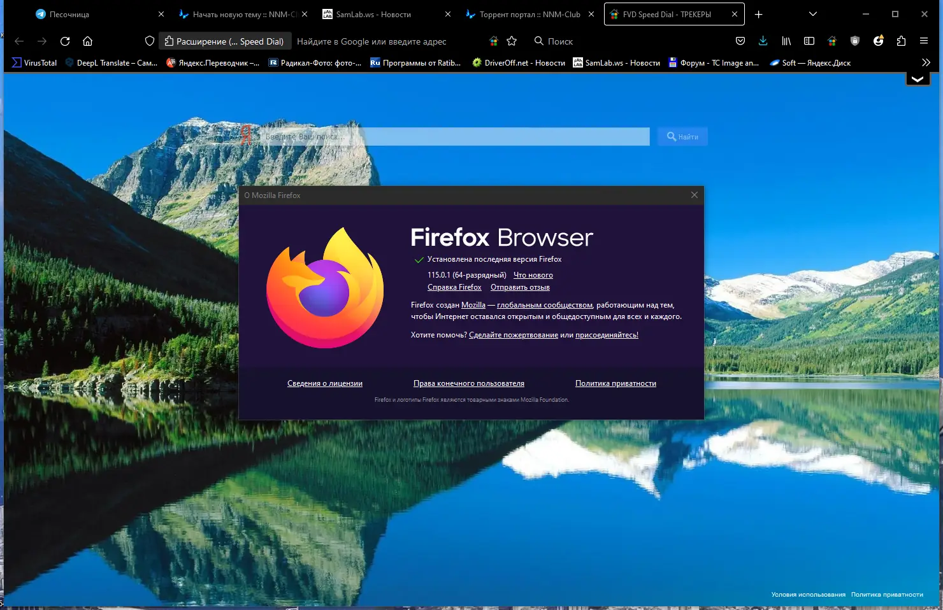This screenshot has height=610, width=943.
Task: Click Политика приватности in the page footer
Action: point(887,595)
